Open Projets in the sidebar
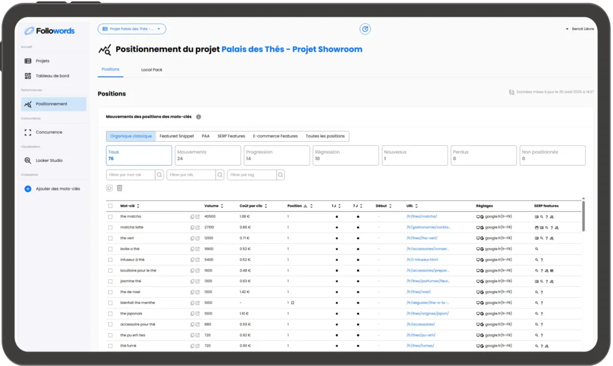This screenshot has width=613, height=366. click(43, 61)
